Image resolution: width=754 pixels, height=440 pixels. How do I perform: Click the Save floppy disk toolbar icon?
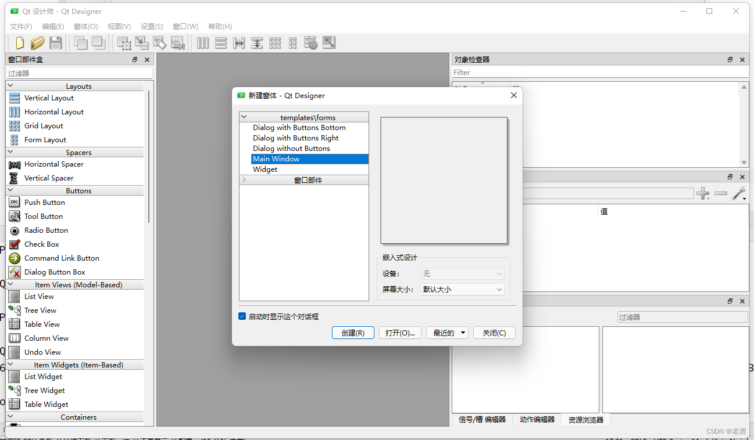pyautogui.click(x=55, y=42)
